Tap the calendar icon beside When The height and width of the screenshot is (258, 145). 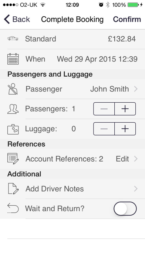coord(13,59)
